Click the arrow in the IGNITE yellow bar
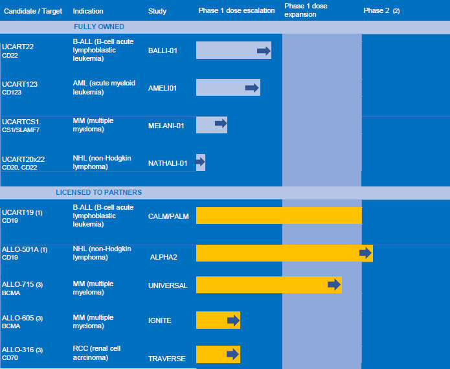The width and height of the screenshot is (450, 369). [x=233, y=320]
